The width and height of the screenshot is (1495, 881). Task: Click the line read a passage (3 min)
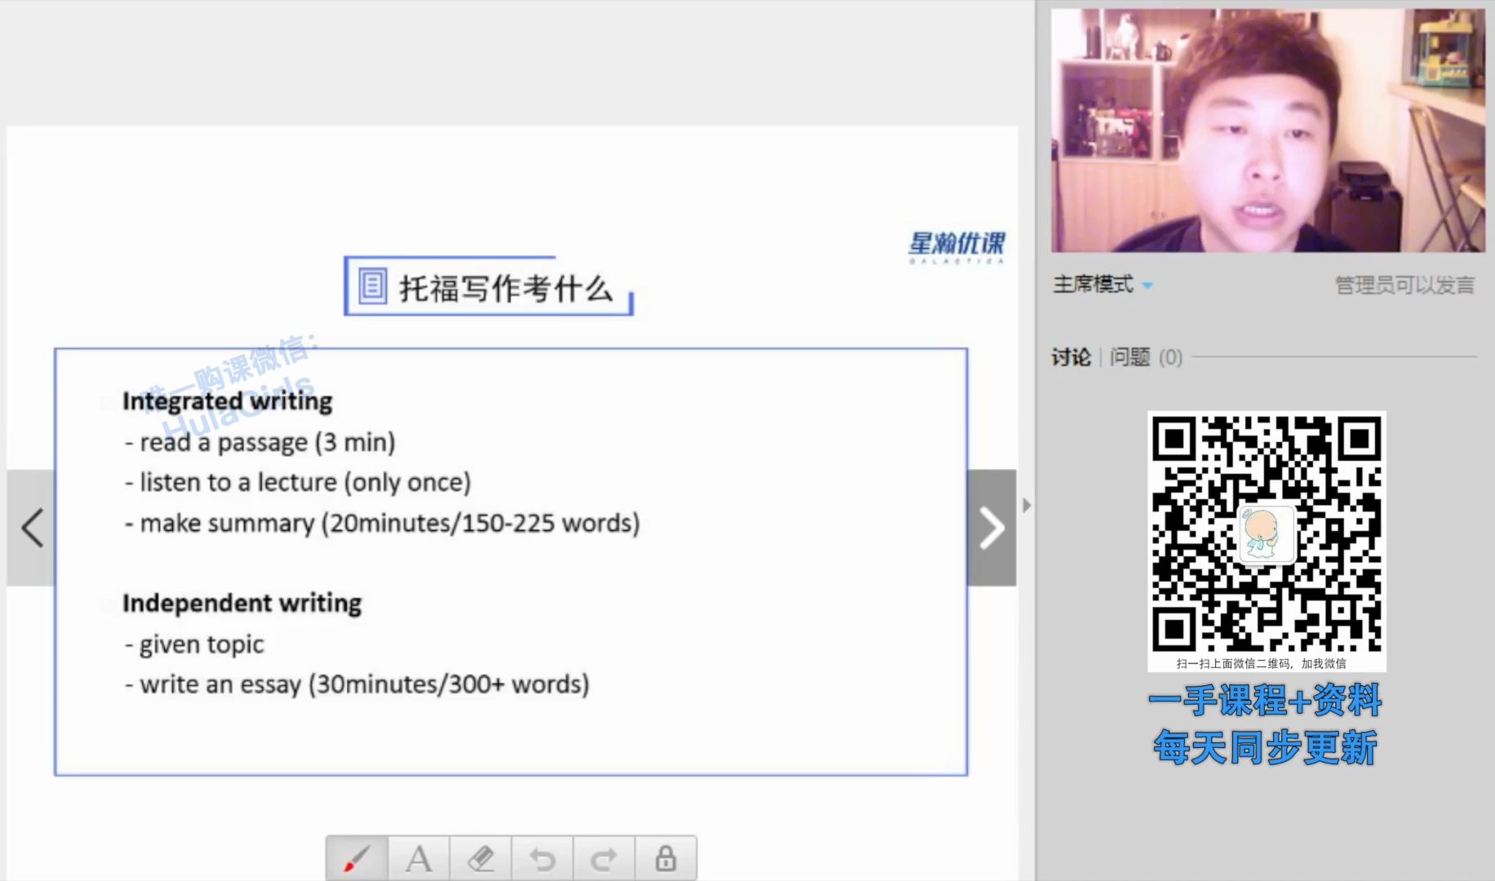point(260,442)
